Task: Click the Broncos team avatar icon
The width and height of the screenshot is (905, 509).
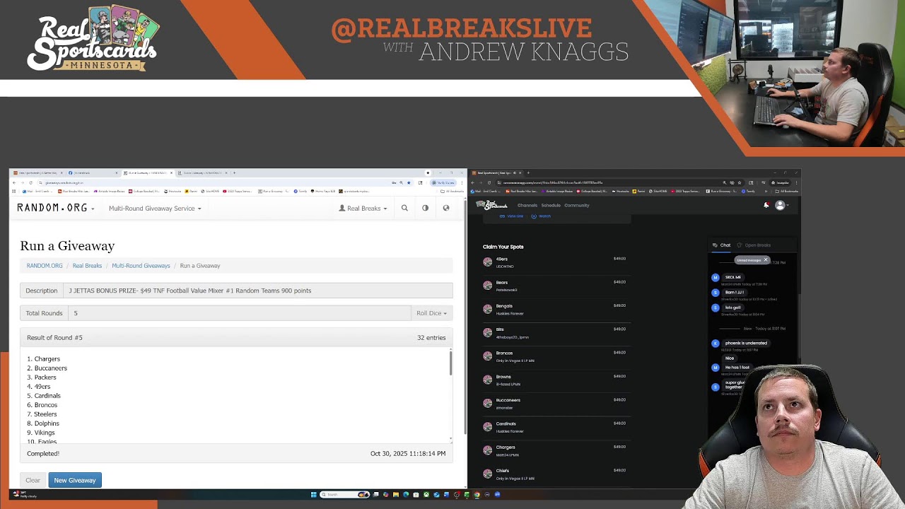Action: tap(487, 356)
